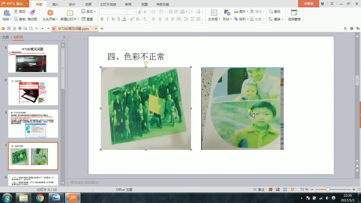Screen dimensions: 361x203
Task: Click the 选择窗格 selection pane icon
Action: click(x=294, y=13)
